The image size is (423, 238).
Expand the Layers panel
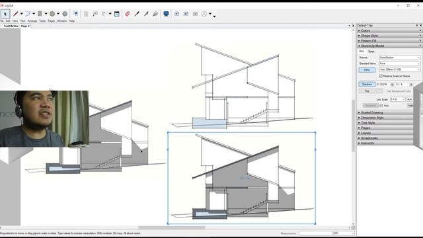[385, 133]
